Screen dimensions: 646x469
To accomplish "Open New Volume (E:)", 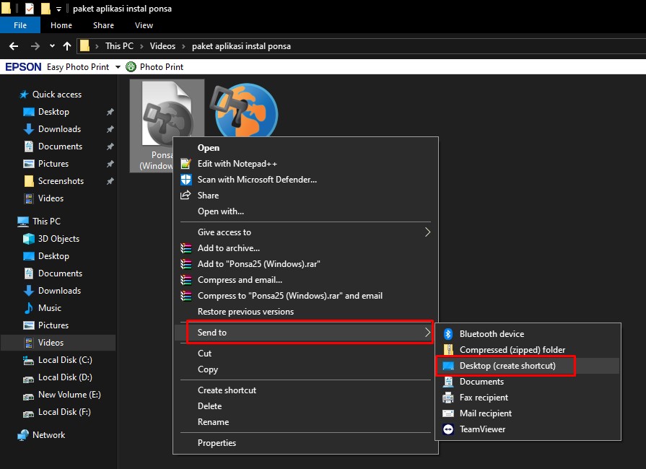I will point(69,394).
